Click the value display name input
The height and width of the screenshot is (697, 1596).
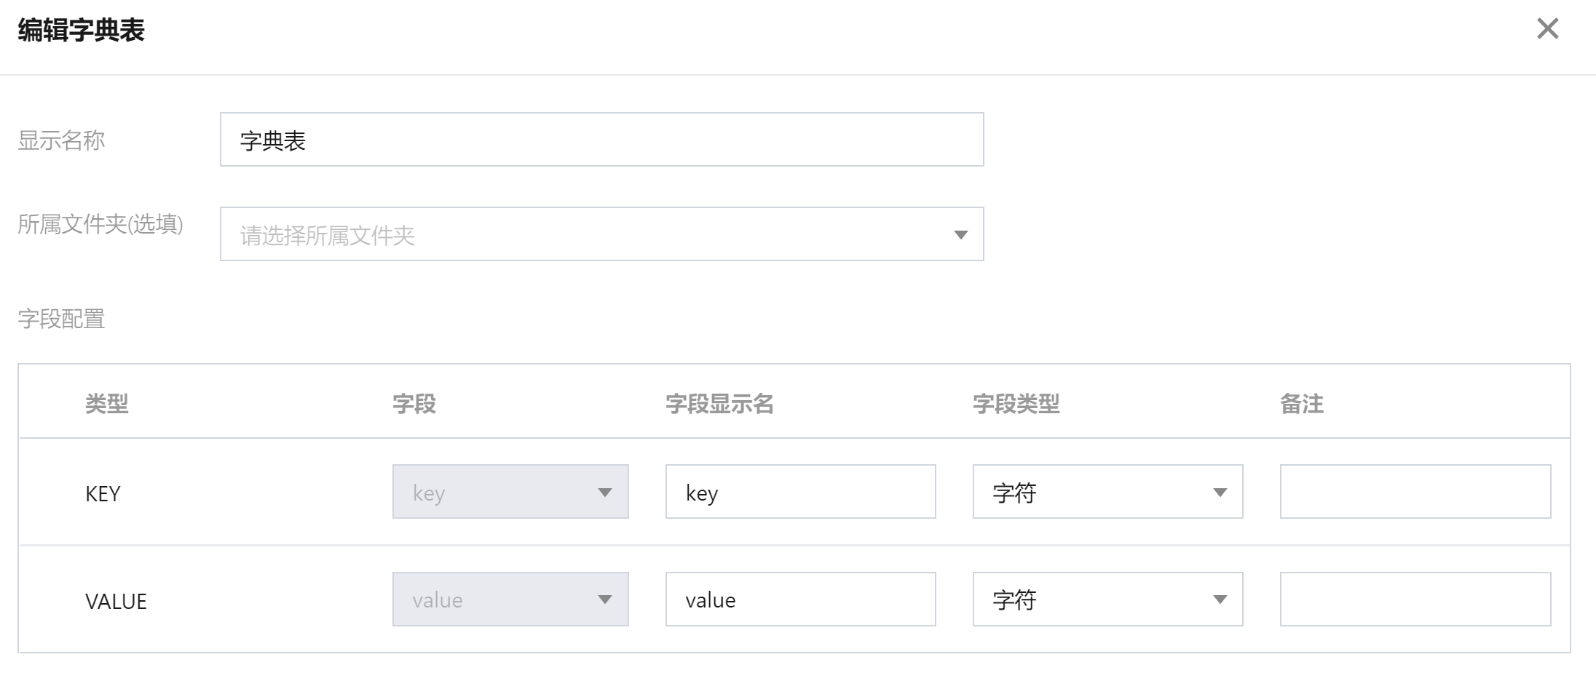pyautogui.click(x=800, y=600)
